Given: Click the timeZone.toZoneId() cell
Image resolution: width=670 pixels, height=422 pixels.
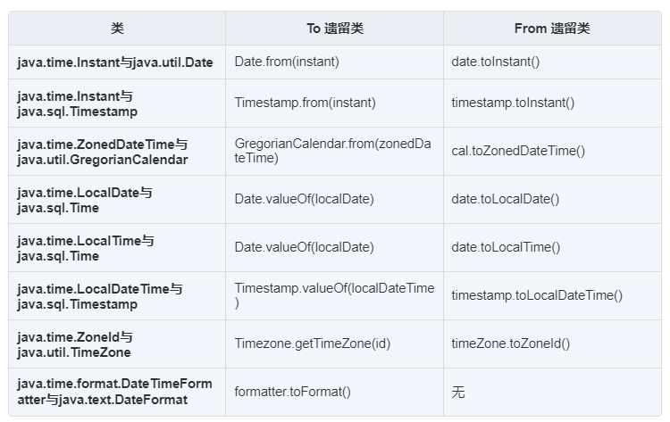Looking at the screenshot, I should (x=552, y=343).
